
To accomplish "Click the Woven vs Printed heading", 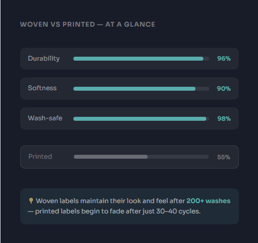I will tap(88, 24).
